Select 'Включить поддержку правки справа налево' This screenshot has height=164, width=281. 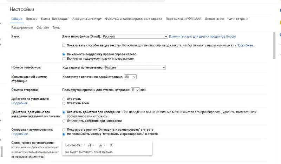[x=64, y=59]
